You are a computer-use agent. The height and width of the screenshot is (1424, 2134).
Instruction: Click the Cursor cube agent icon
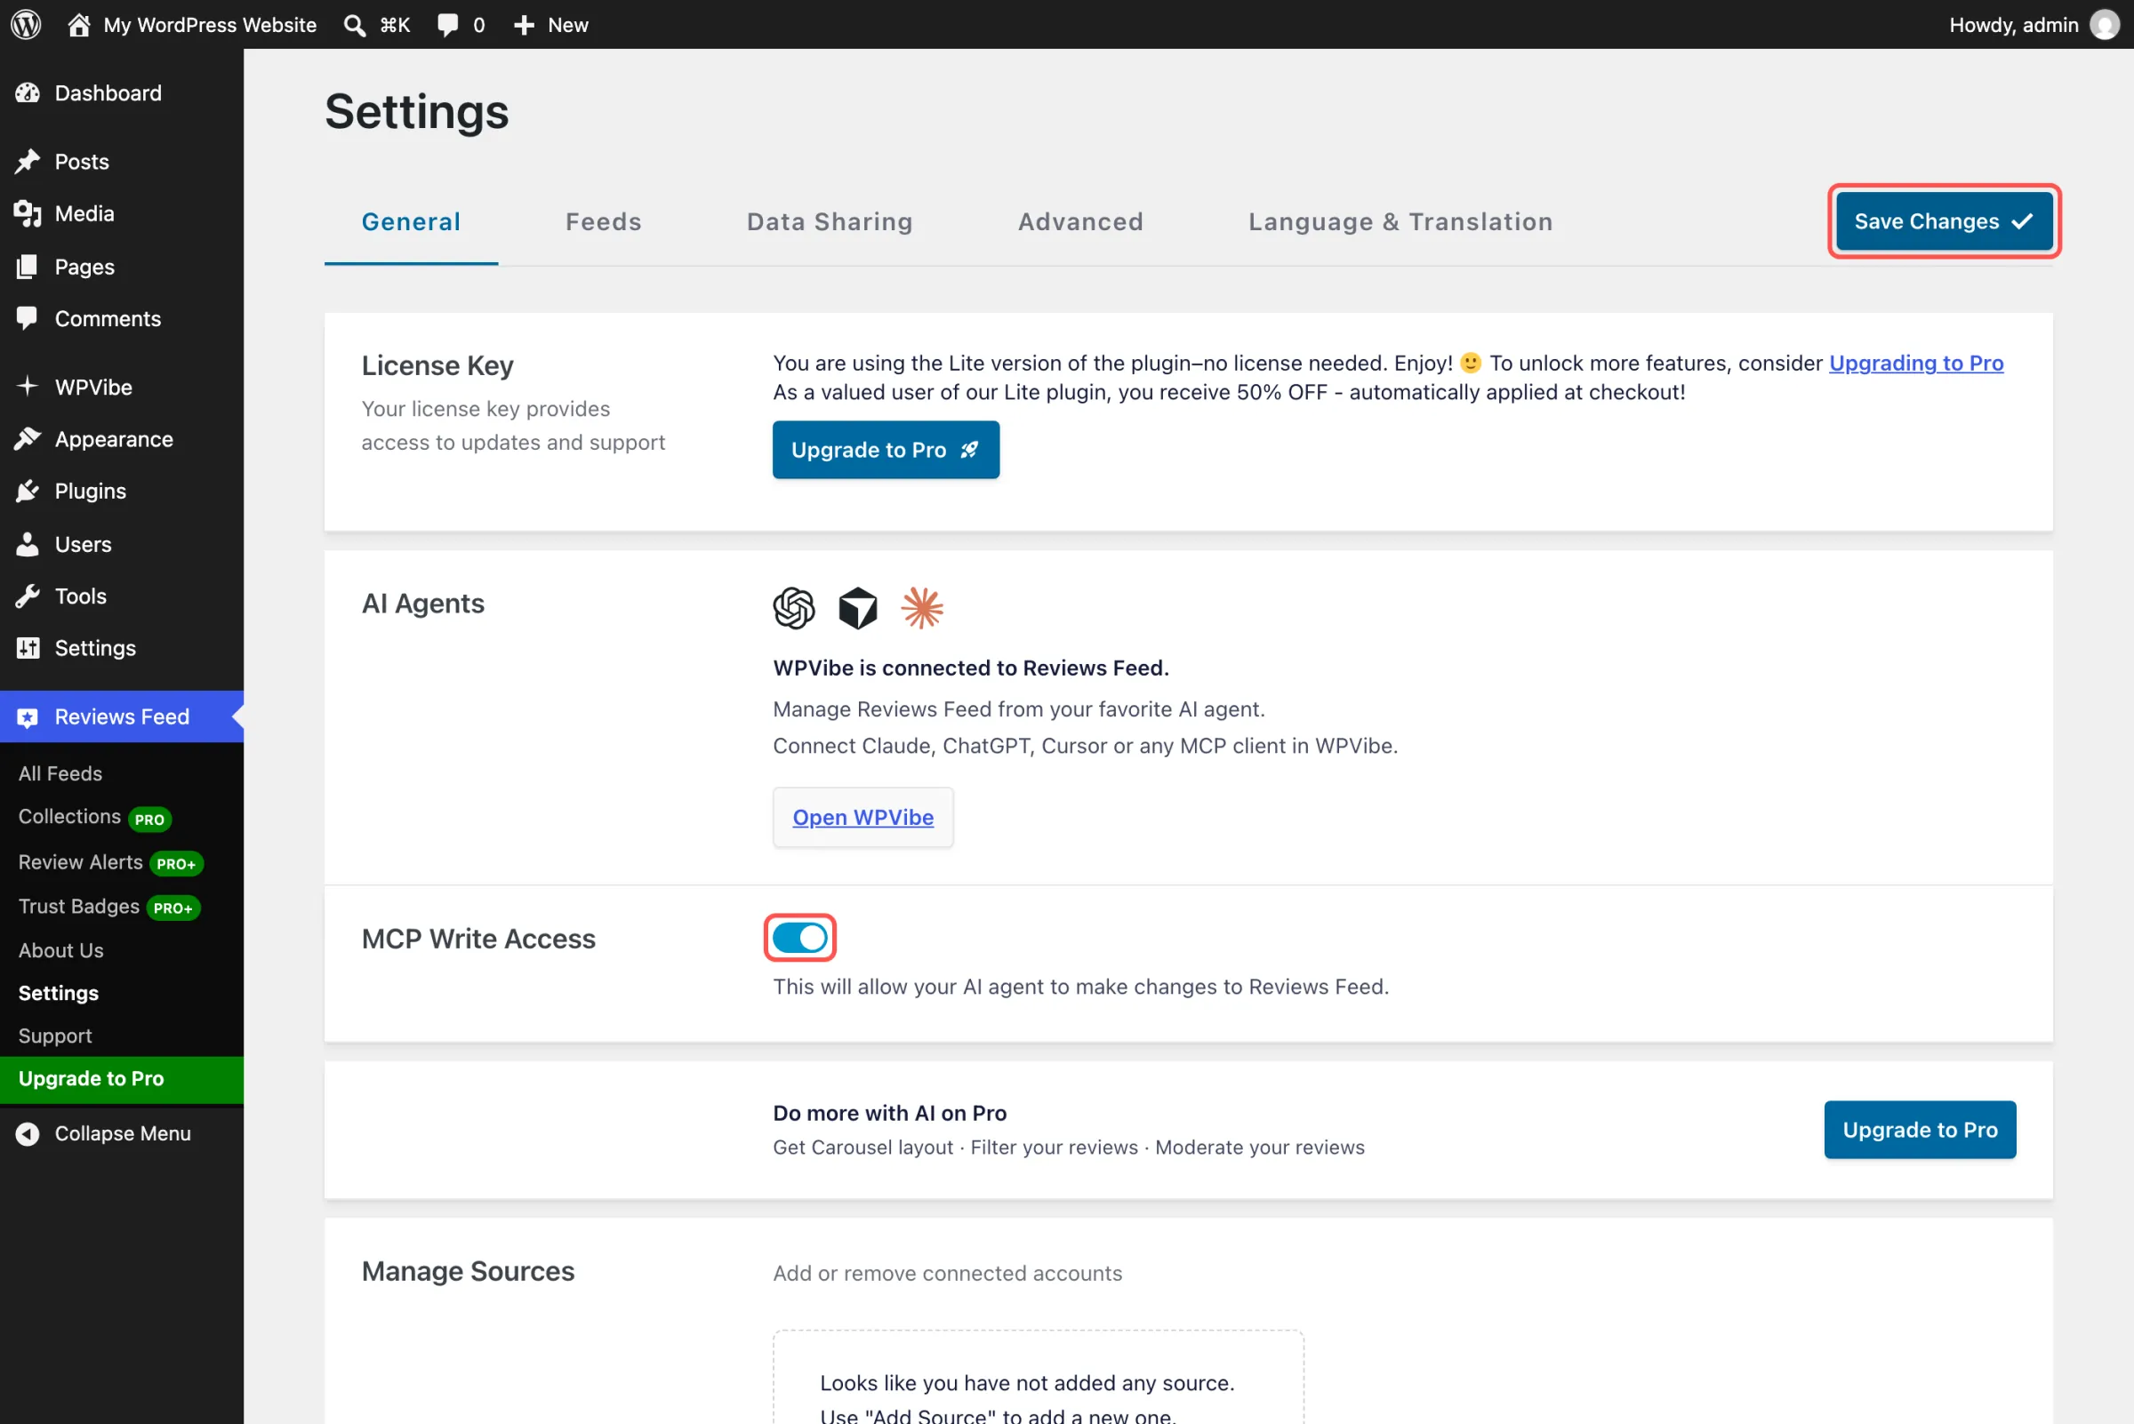pos(857,608)
